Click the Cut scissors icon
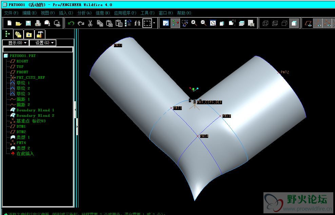335x215 pixels. (90, 23)
